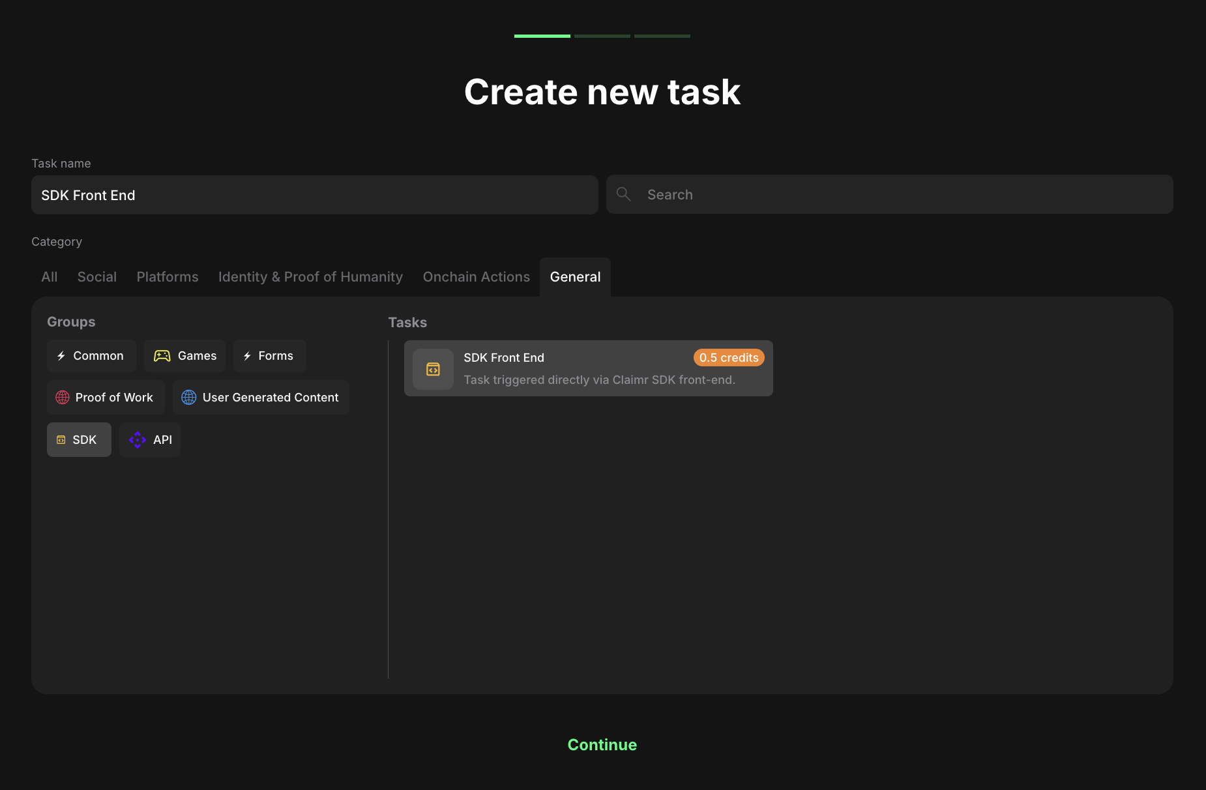Focus the Search input field
Screen dimensions: 1206x790
(890, 194)
